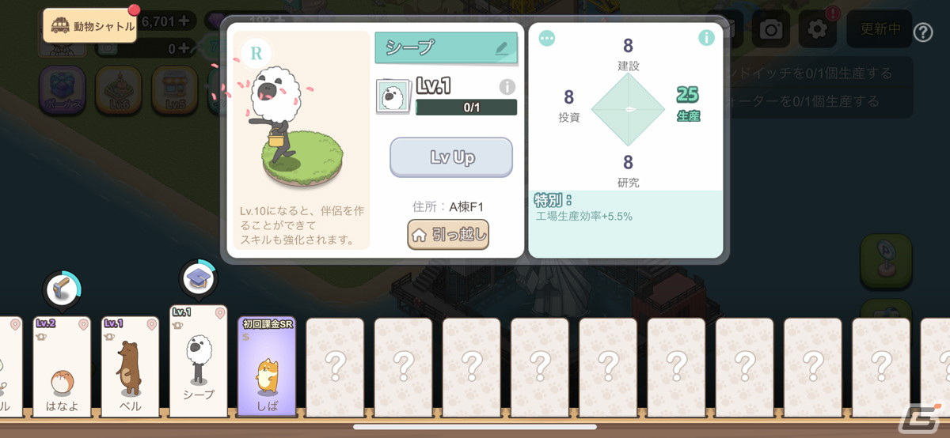Click the 引っ越し move button
Image resolution: width=950 pixels, height=438 pixels.
(x=448, y=235)
